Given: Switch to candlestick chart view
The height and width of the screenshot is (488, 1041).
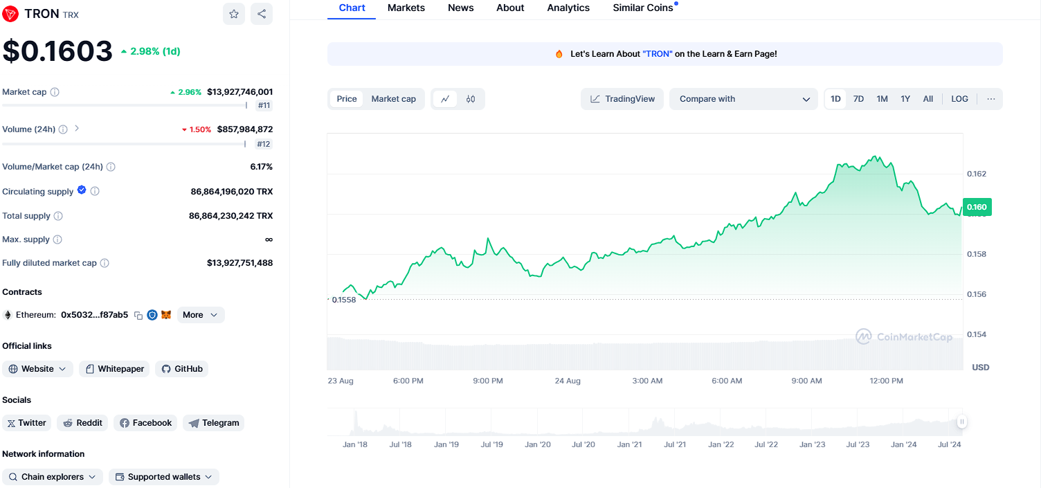Looking at the screenshot, I should [471, 99].
